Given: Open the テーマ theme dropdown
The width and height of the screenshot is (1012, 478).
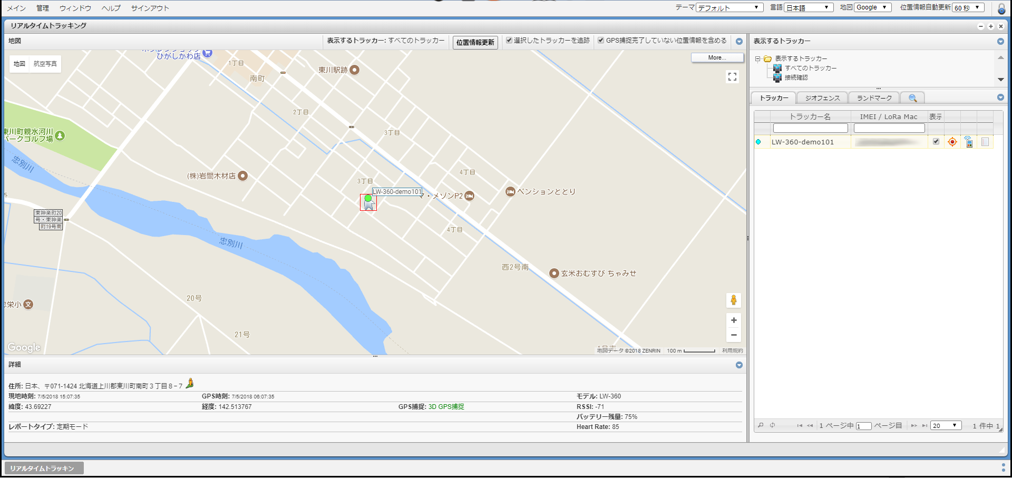Looking at the screenshot, I should click(x=729, y=7).
